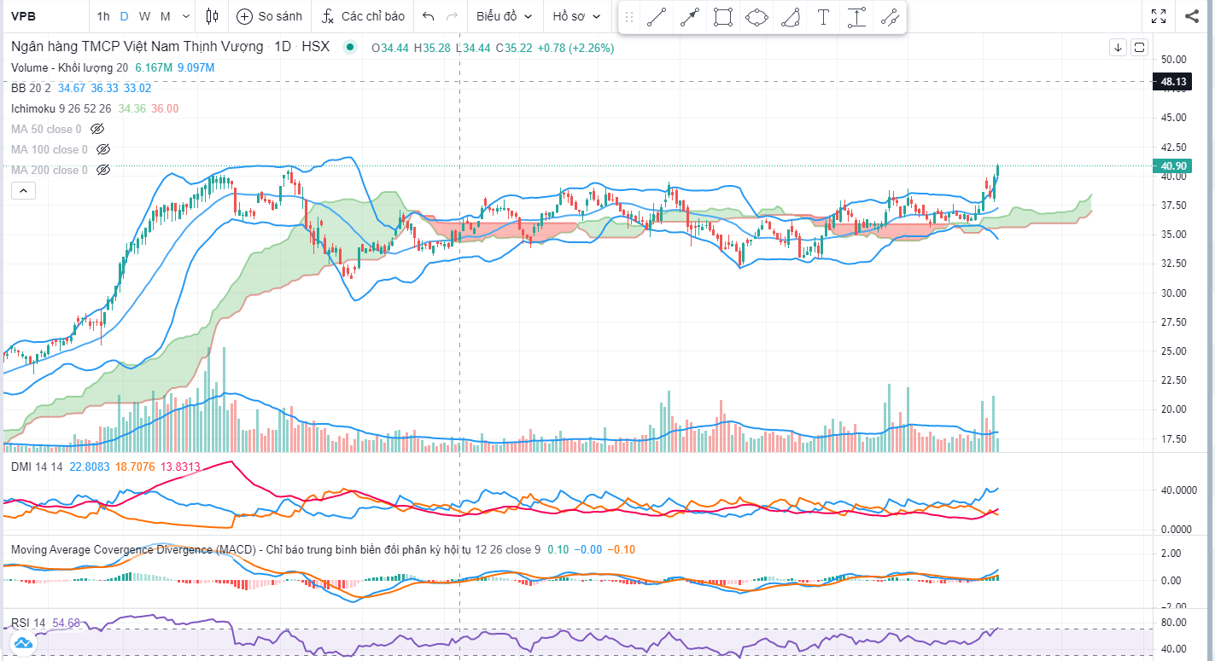Open candlestick chart style selector
Viewport: 1215px width, 661px height.
213,16
